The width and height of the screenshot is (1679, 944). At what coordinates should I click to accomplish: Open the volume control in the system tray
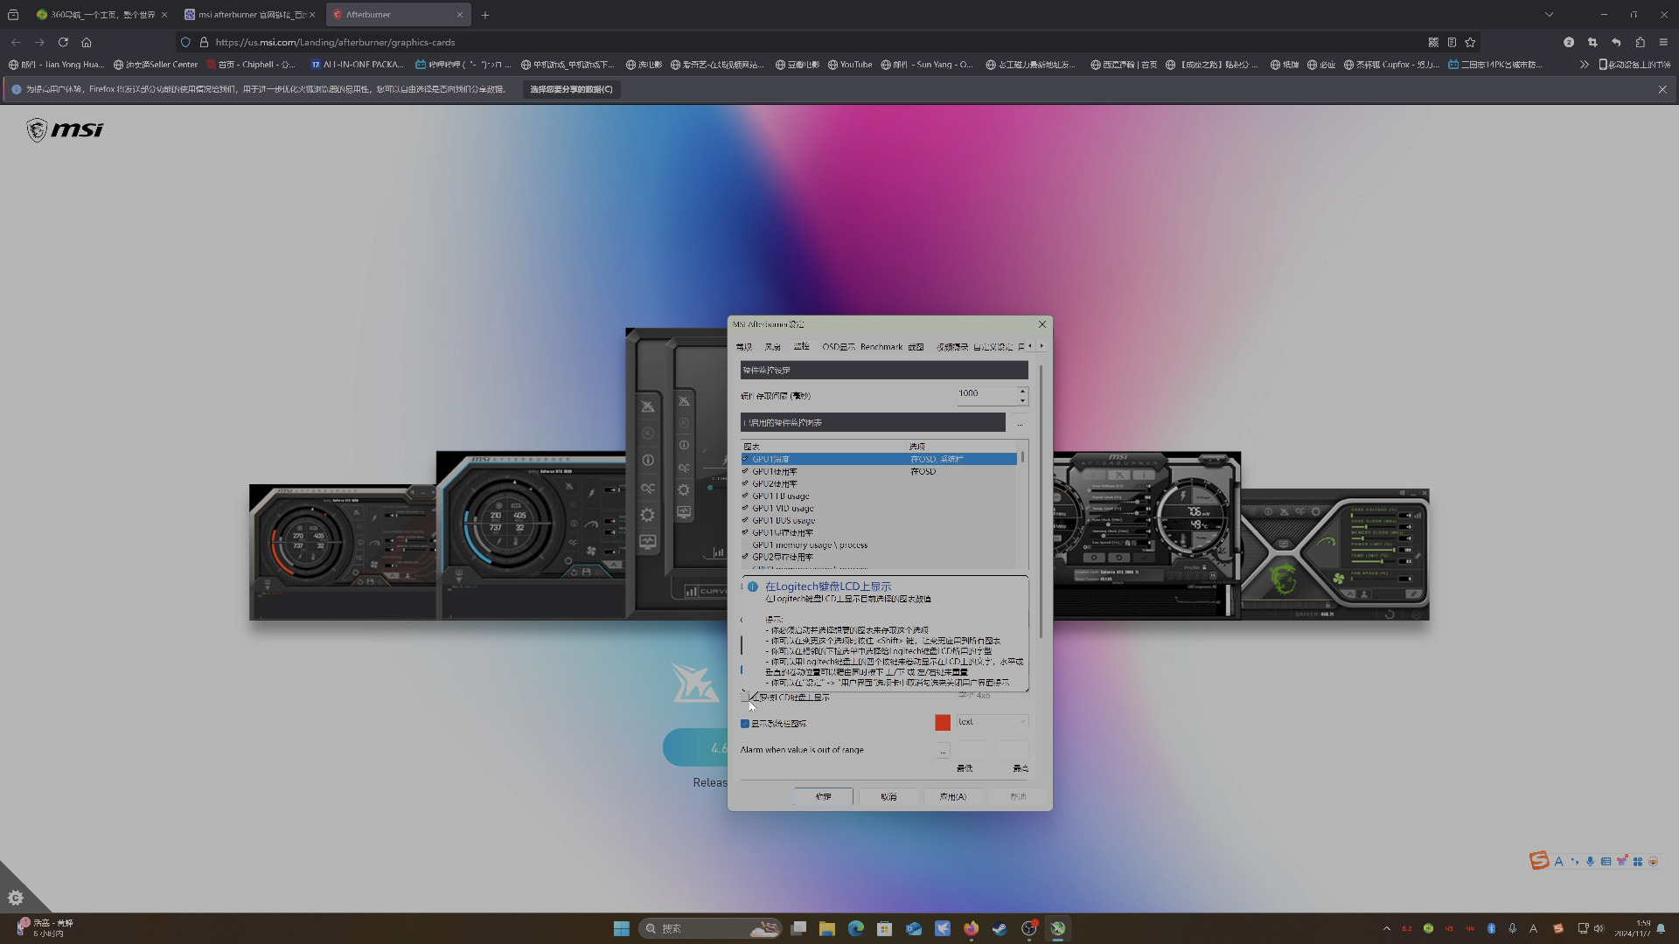coord(1599,928)
